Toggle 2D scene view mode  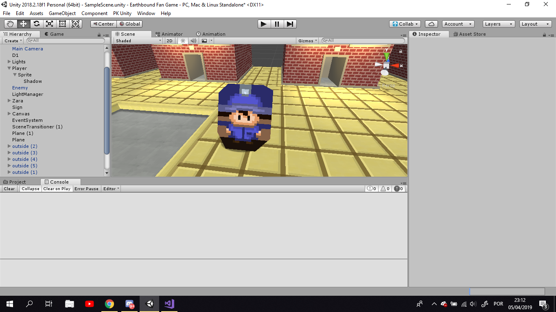click(170, 41)
